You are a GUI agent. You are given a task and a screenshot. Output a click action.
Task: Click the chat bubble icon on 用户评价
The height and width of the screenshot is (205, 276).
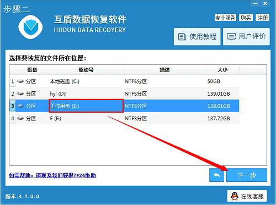(x=231, y=36)
